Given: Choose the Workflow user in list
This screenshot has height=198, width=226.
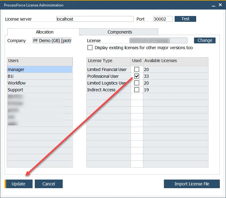Looking at the screenshot, I should [39, 83].
